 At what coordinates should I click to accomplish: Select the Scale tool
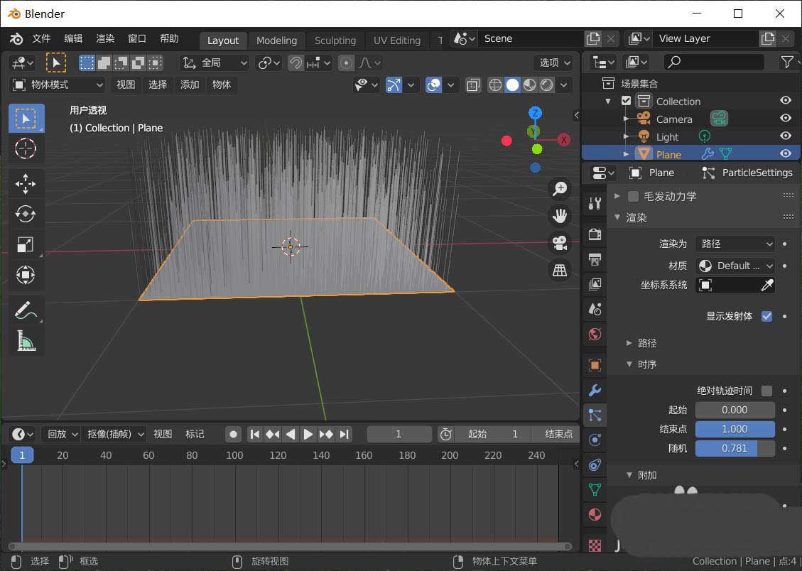pos(26,245)
